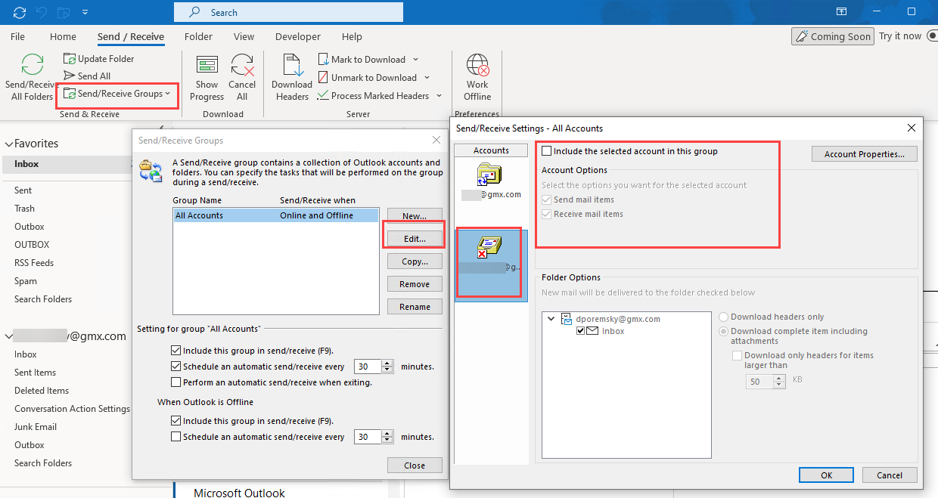Viewport: 938px width, 498px height.
Task: Enable automatic send/receive when exiting
Action: [x=176, y=382]
